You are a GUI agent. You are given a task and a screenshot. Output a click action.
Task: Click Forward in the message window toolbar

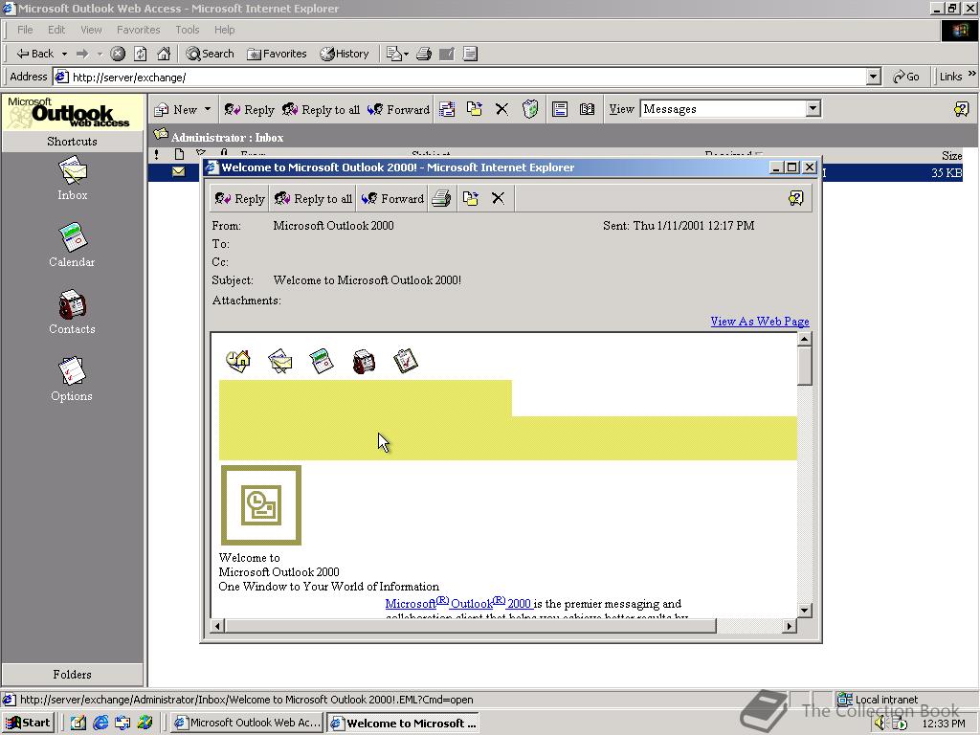click(392, 199)
